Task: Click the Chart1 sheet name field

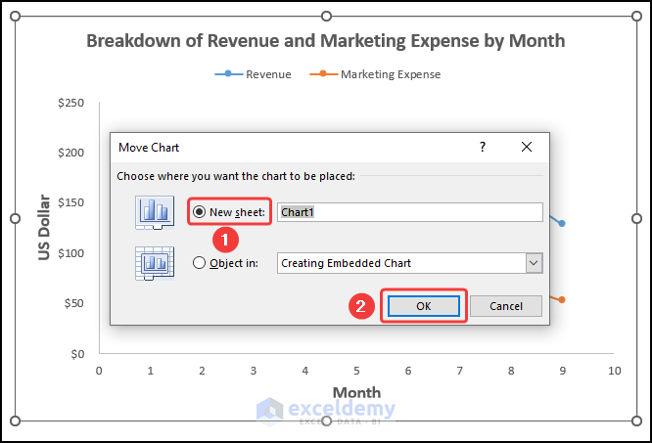Action: pyautogui.click(x=409, y=211)
